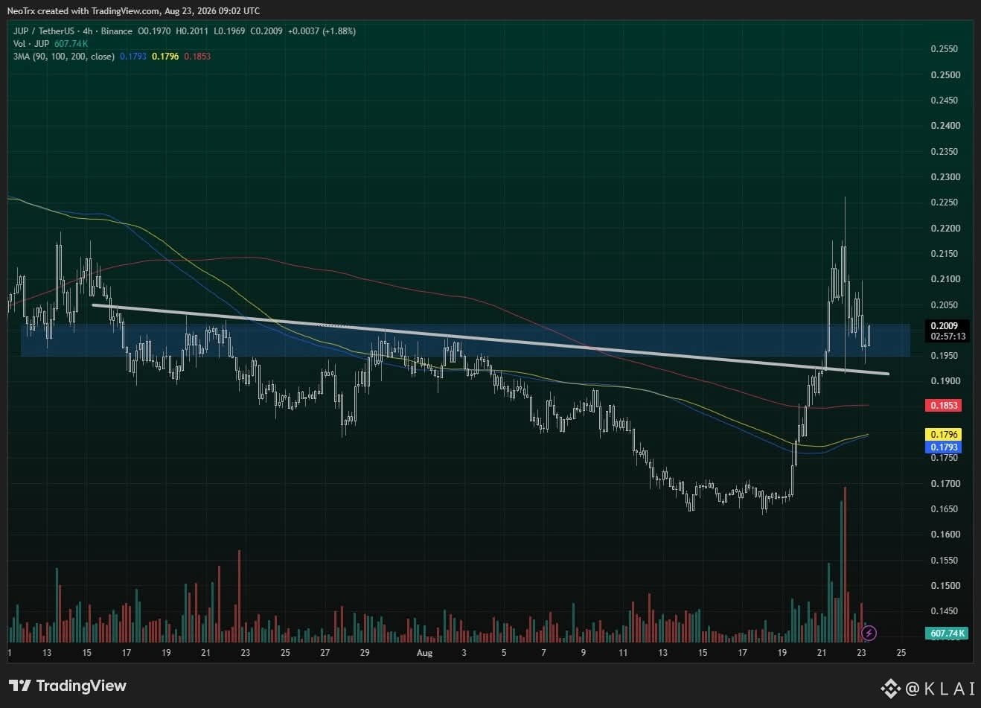Click the 0.1500 price axis label
The width and height of the screenshot is (981, 708).
pos(945,586)
